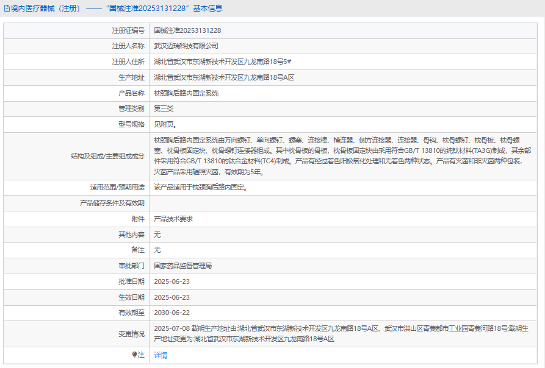Click the change record text starting 2025-07-08
The width and height of the screenshot is (545, 368).
click(341, 334)
